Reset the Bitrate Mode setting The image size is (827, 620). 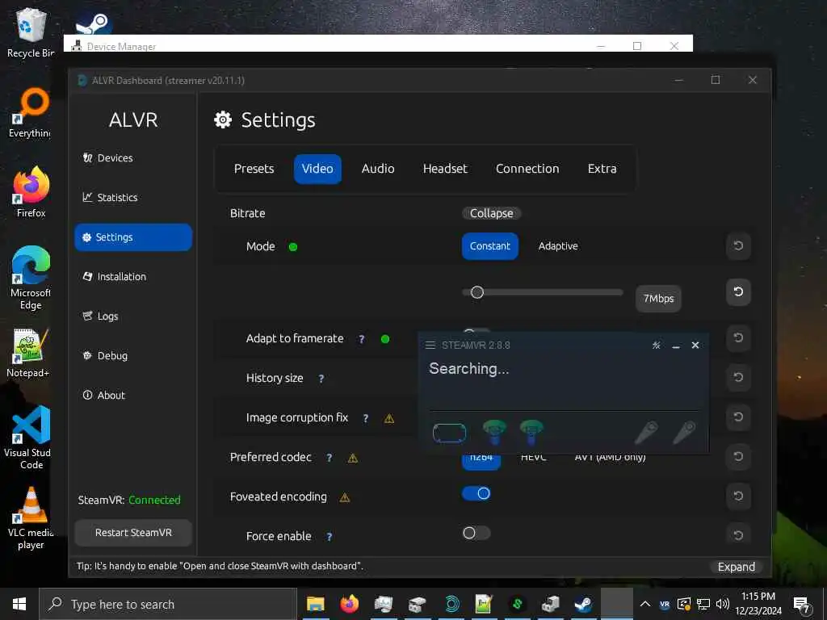tap(738, 245)
